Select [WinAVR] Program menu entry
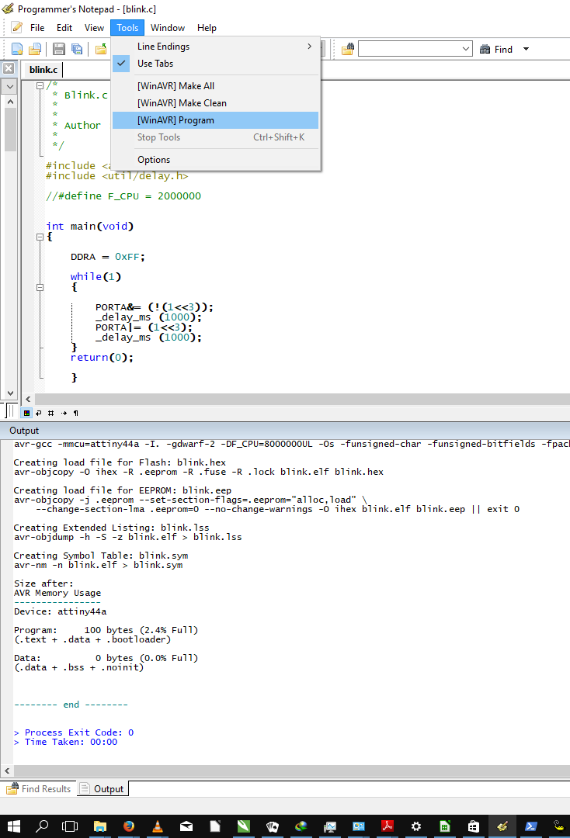 (x=215, y=120)
